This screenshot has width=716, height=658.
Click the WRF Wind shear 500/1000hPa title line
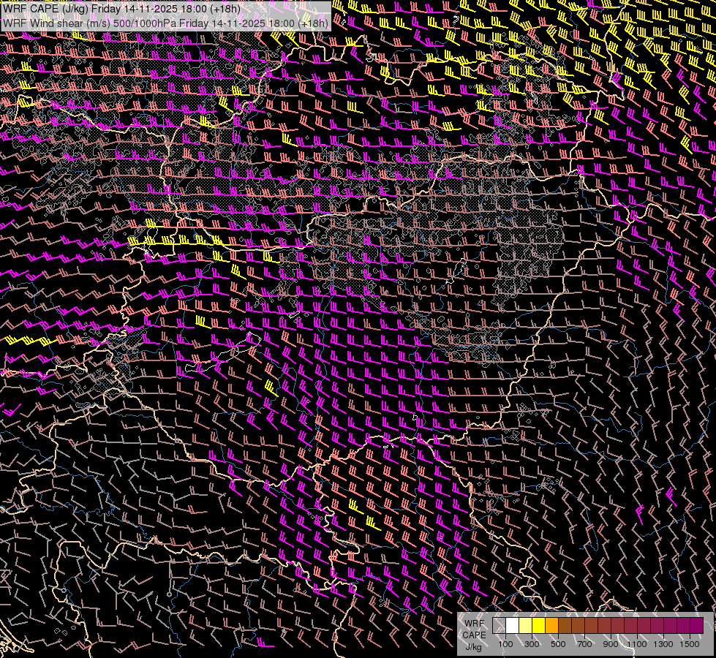tap(165, 23)
